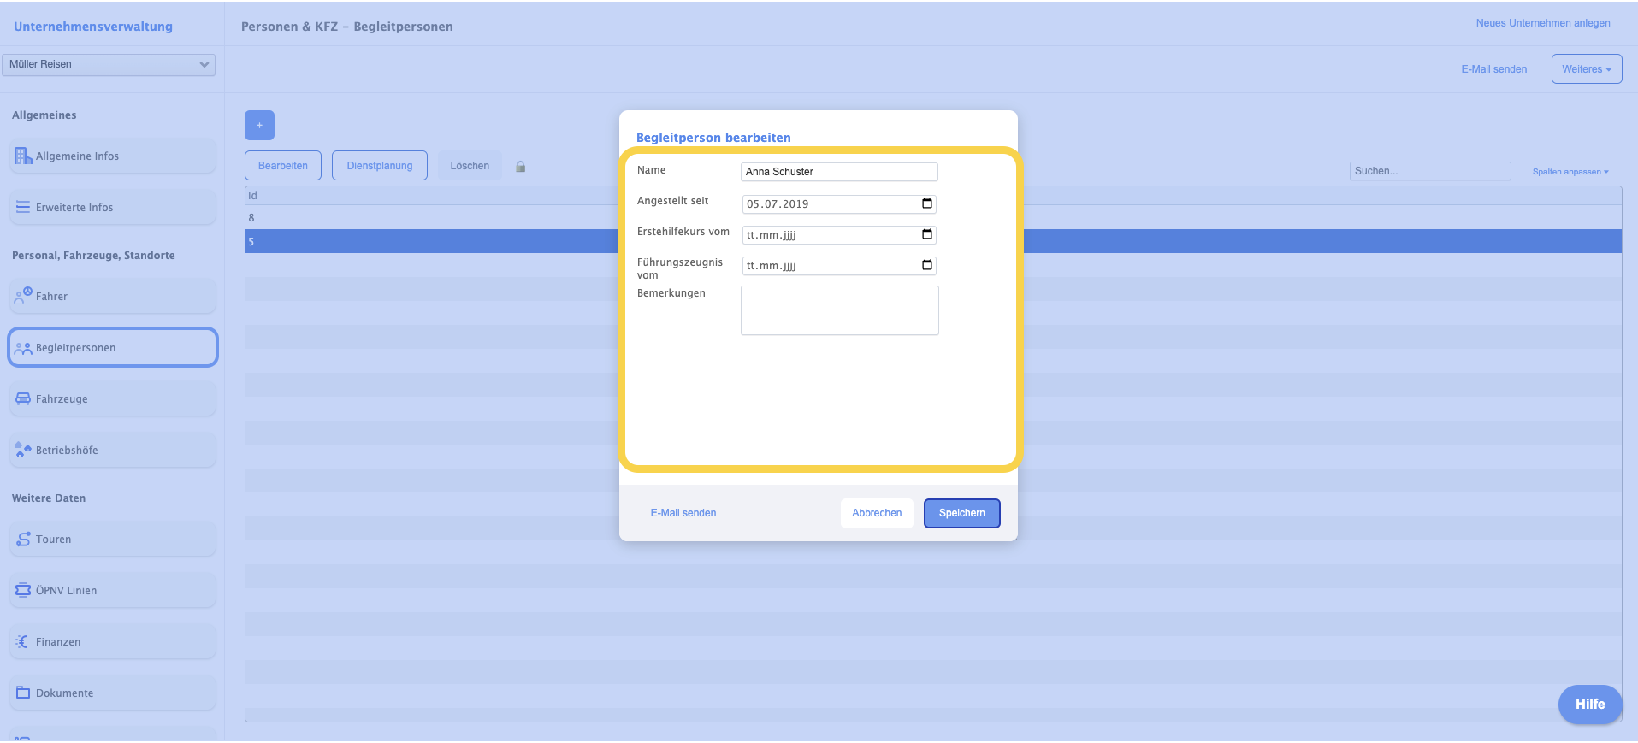Open the Weiteres dropdown menu
The height and width of the screenshot is (743, 1638).
1586,69
